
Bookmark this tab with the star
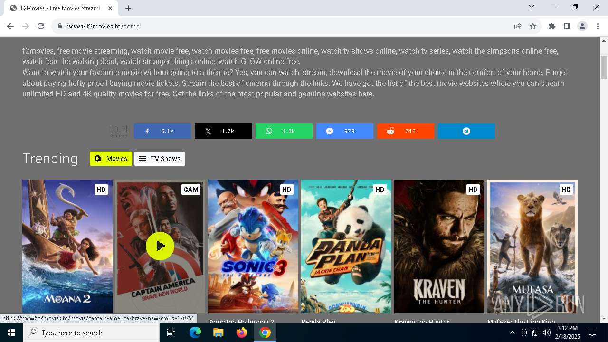point(533,26)
